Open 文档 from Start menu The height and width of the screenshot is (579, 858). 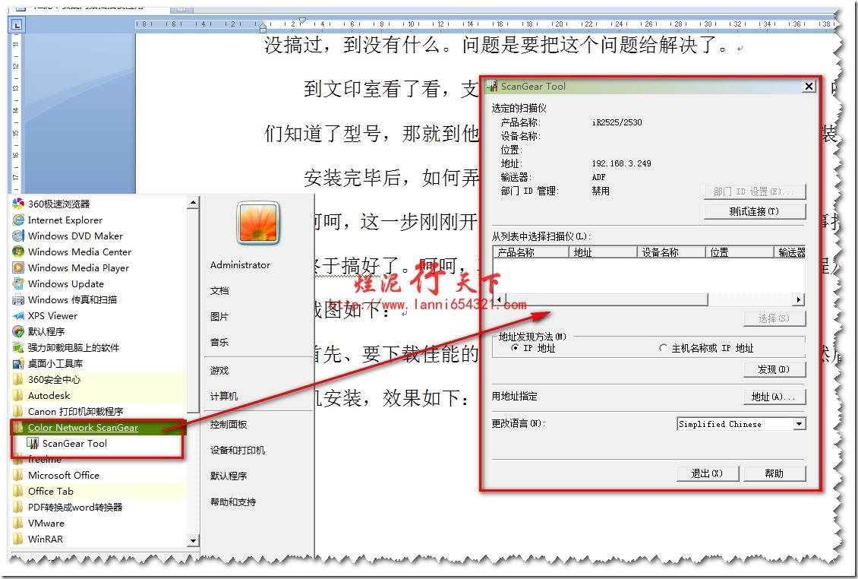pos(219,290)
